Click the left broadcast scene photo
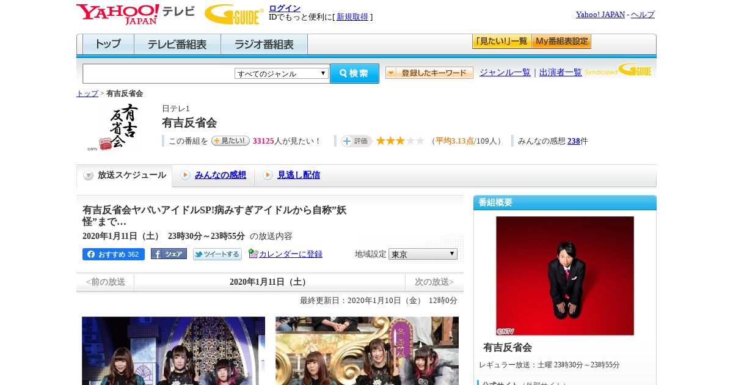Viewport: 733px width, 385px height. pos(173,351)
